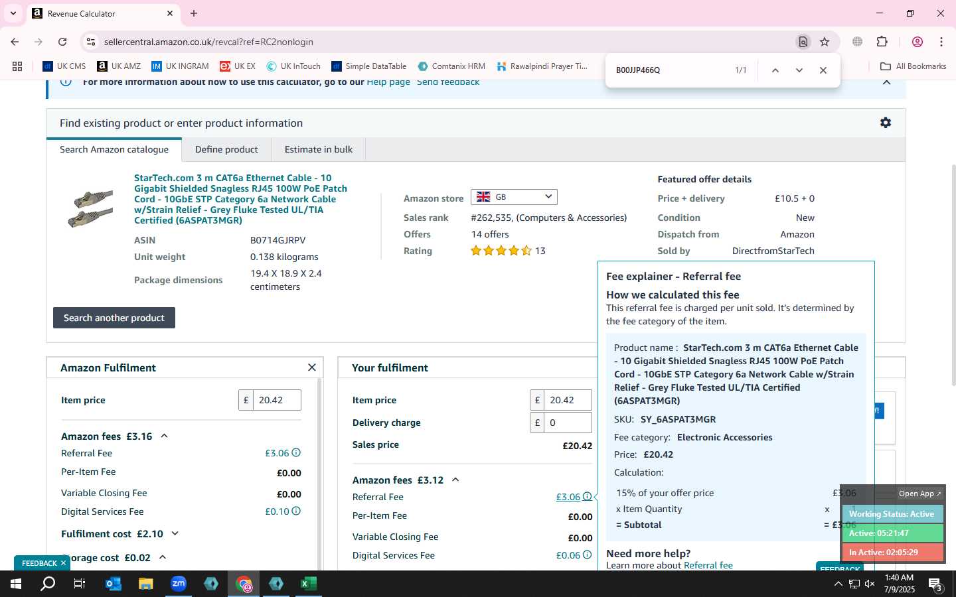The height and width of the screenshot is (597, 956).
Task: Click the product star rating
Action: (x=501, y=251)
